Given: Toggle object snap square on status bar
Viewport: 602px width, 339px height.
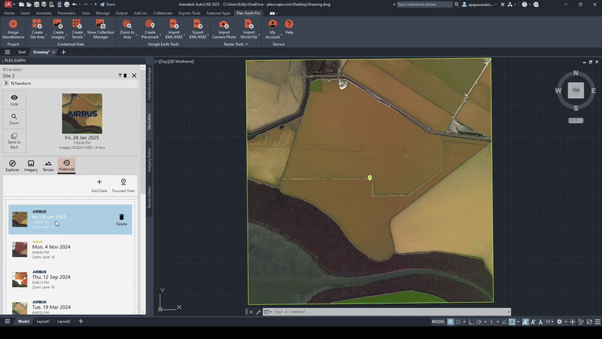Looking at the screenshot, I should pos(512,322).
